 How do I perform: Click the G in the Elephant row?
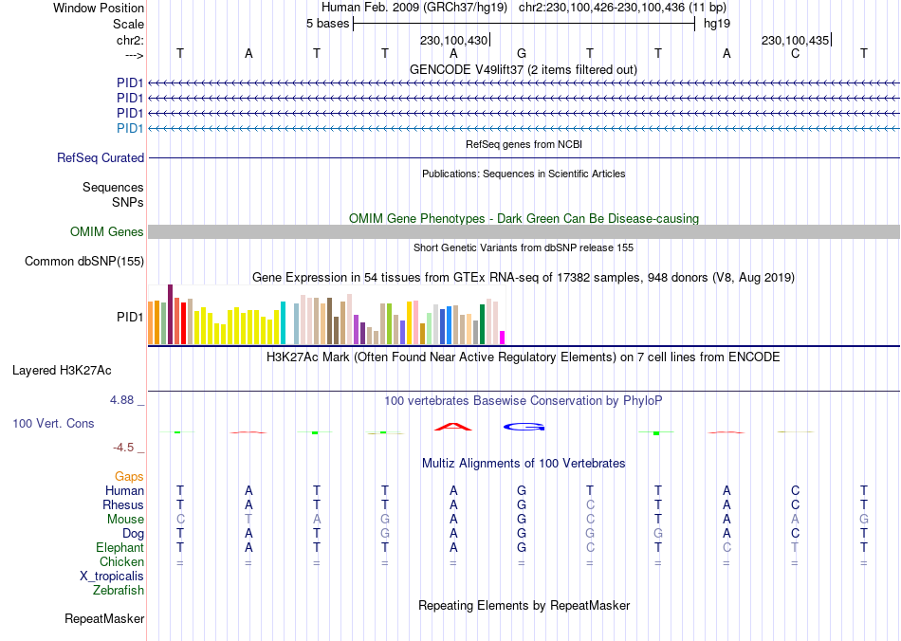point(522,547)
